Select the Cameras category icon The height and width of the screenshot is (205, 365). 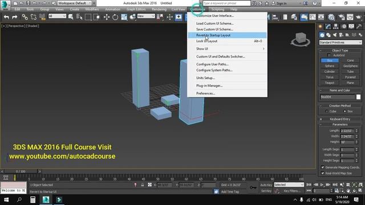[341, 35]
